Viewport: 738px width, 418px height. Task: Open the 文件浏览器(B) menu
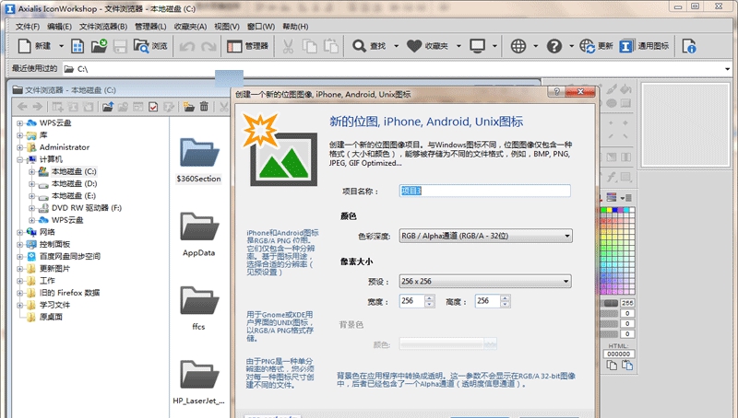click(x=103, y=27)
